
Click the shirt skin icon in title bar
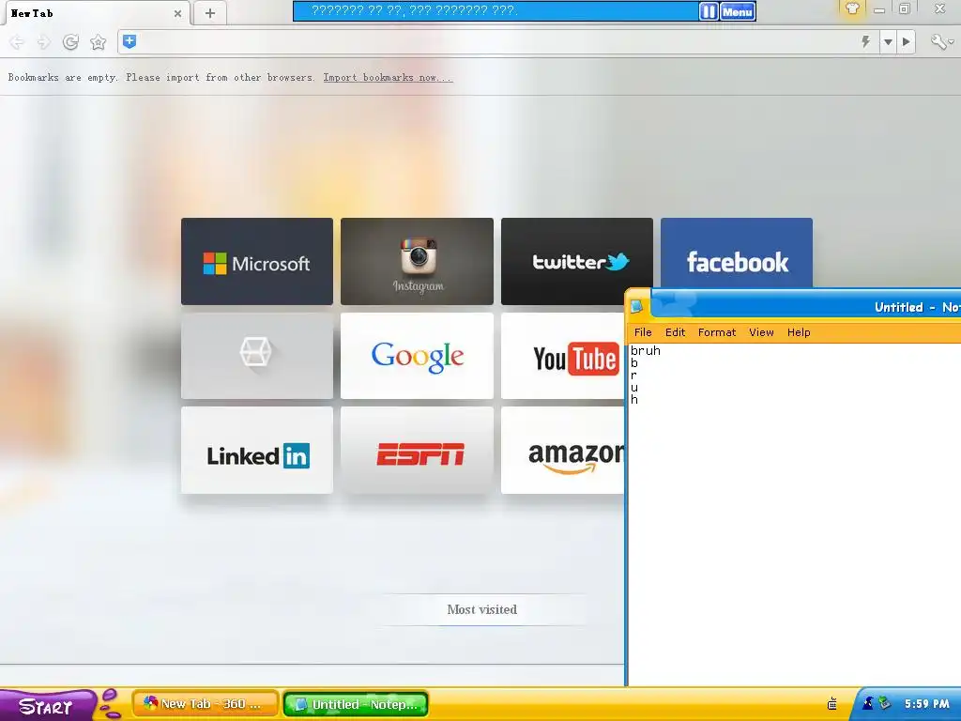[x=852, y=8]
